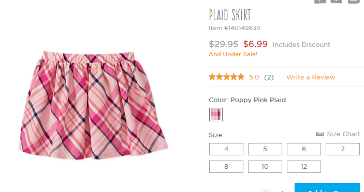
Task: Open the review count (2)
Action: [x=269, y=77]
